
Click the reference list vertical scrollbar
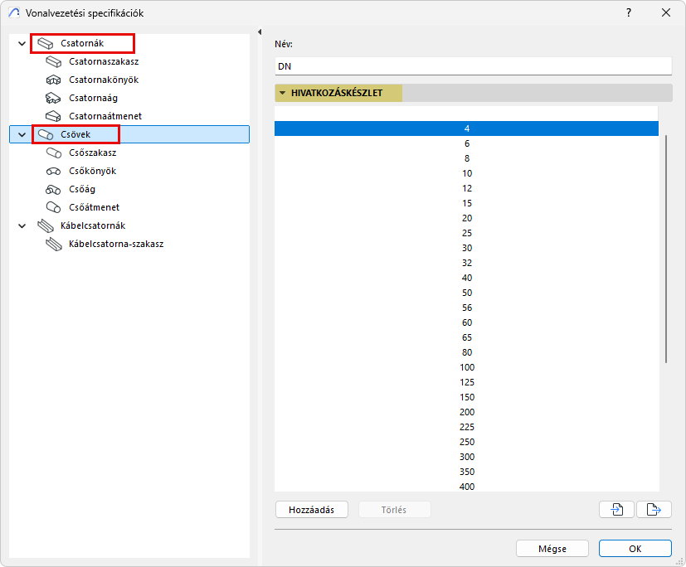coord(666,250)
